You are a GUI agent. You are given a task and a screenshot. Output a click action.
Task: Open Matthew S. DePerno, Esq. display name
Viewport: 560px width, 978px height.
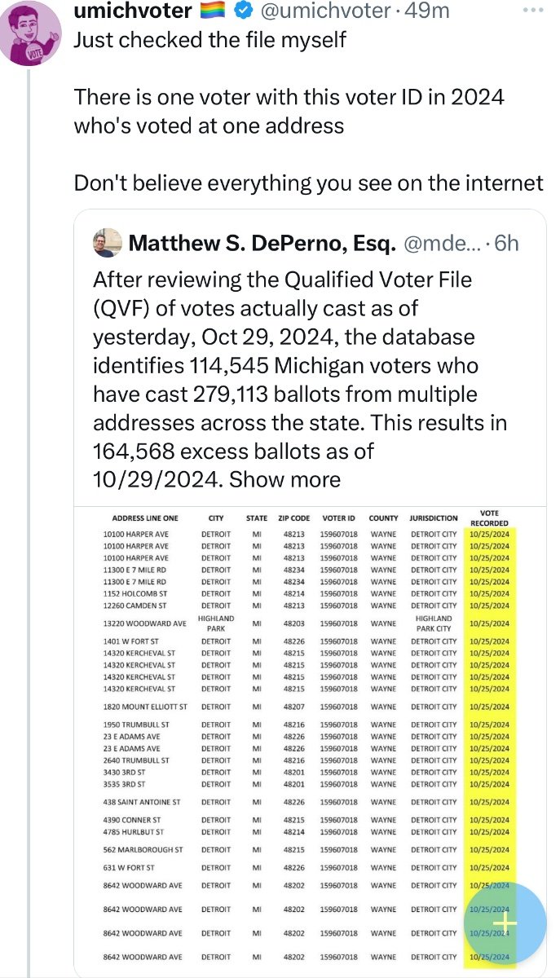262,243
